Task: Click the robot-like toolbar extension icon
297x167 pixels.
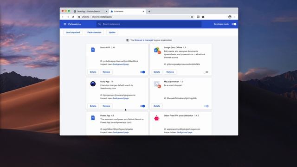Action: tap(203, 17)
